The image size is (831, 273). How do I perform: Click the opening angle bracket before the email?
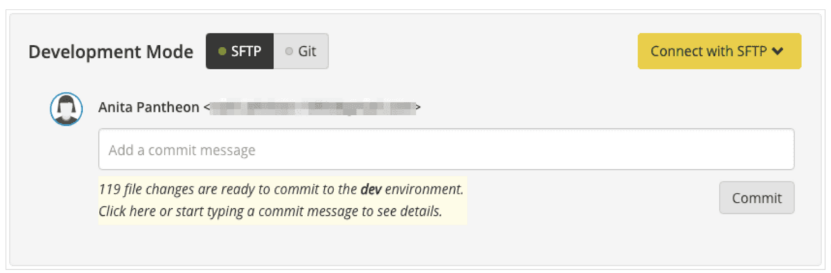pyautogui.click(x=207, y=108)
